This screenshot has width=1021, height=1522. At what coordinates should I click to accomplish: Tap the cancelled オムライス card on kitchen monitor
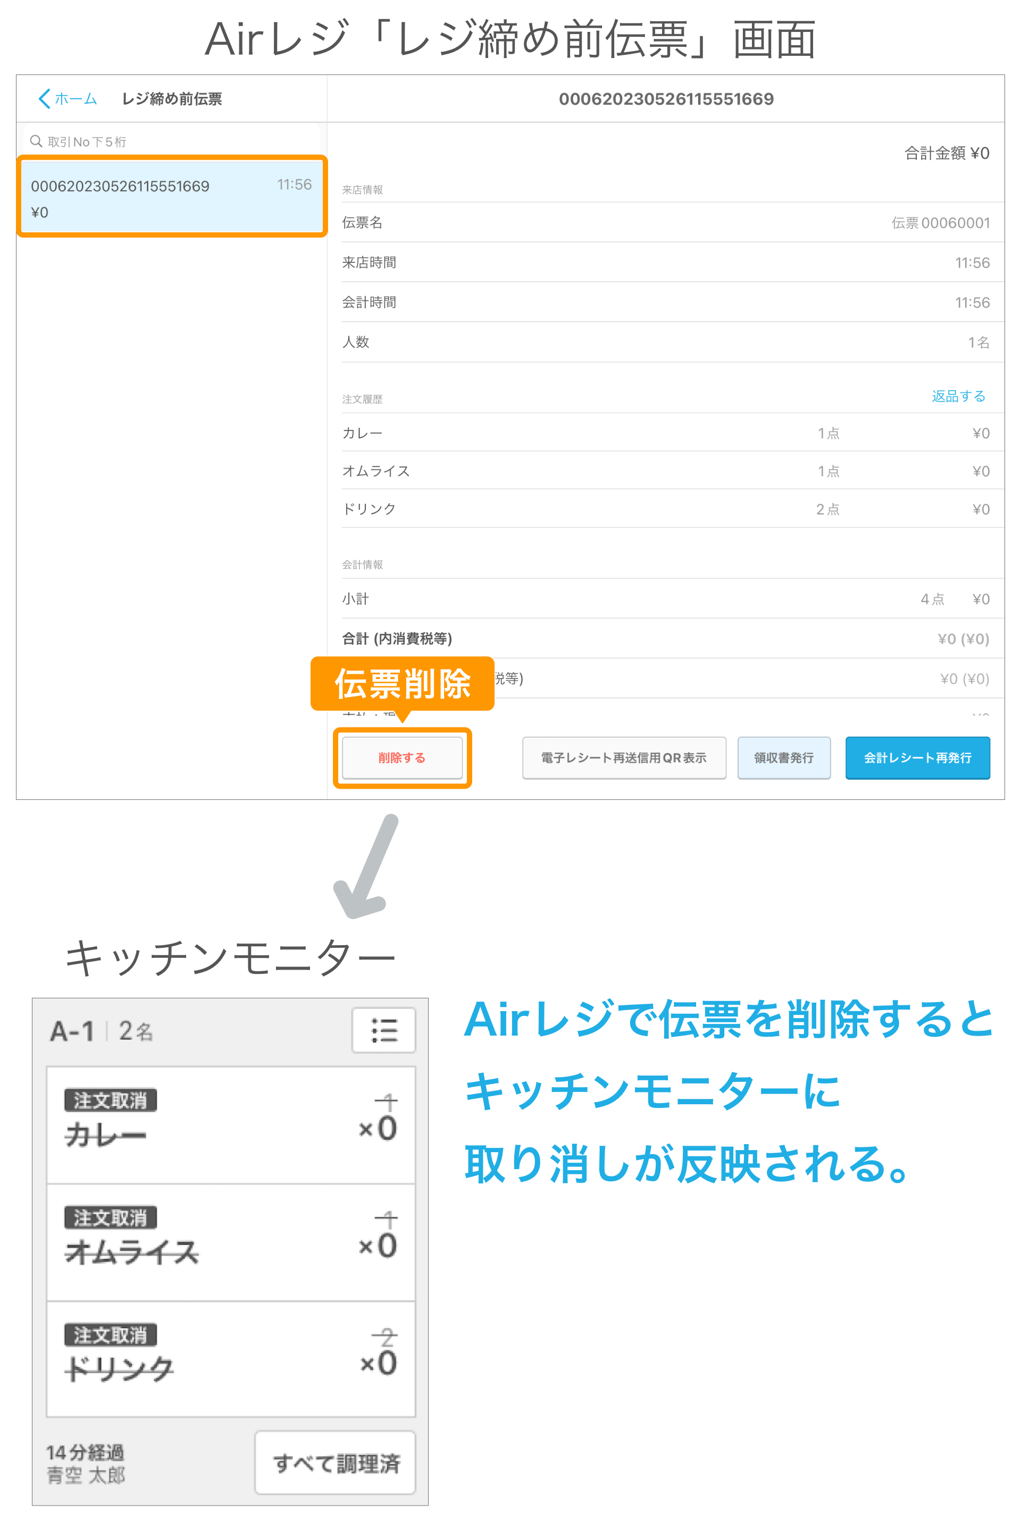tap(230, 1243)
